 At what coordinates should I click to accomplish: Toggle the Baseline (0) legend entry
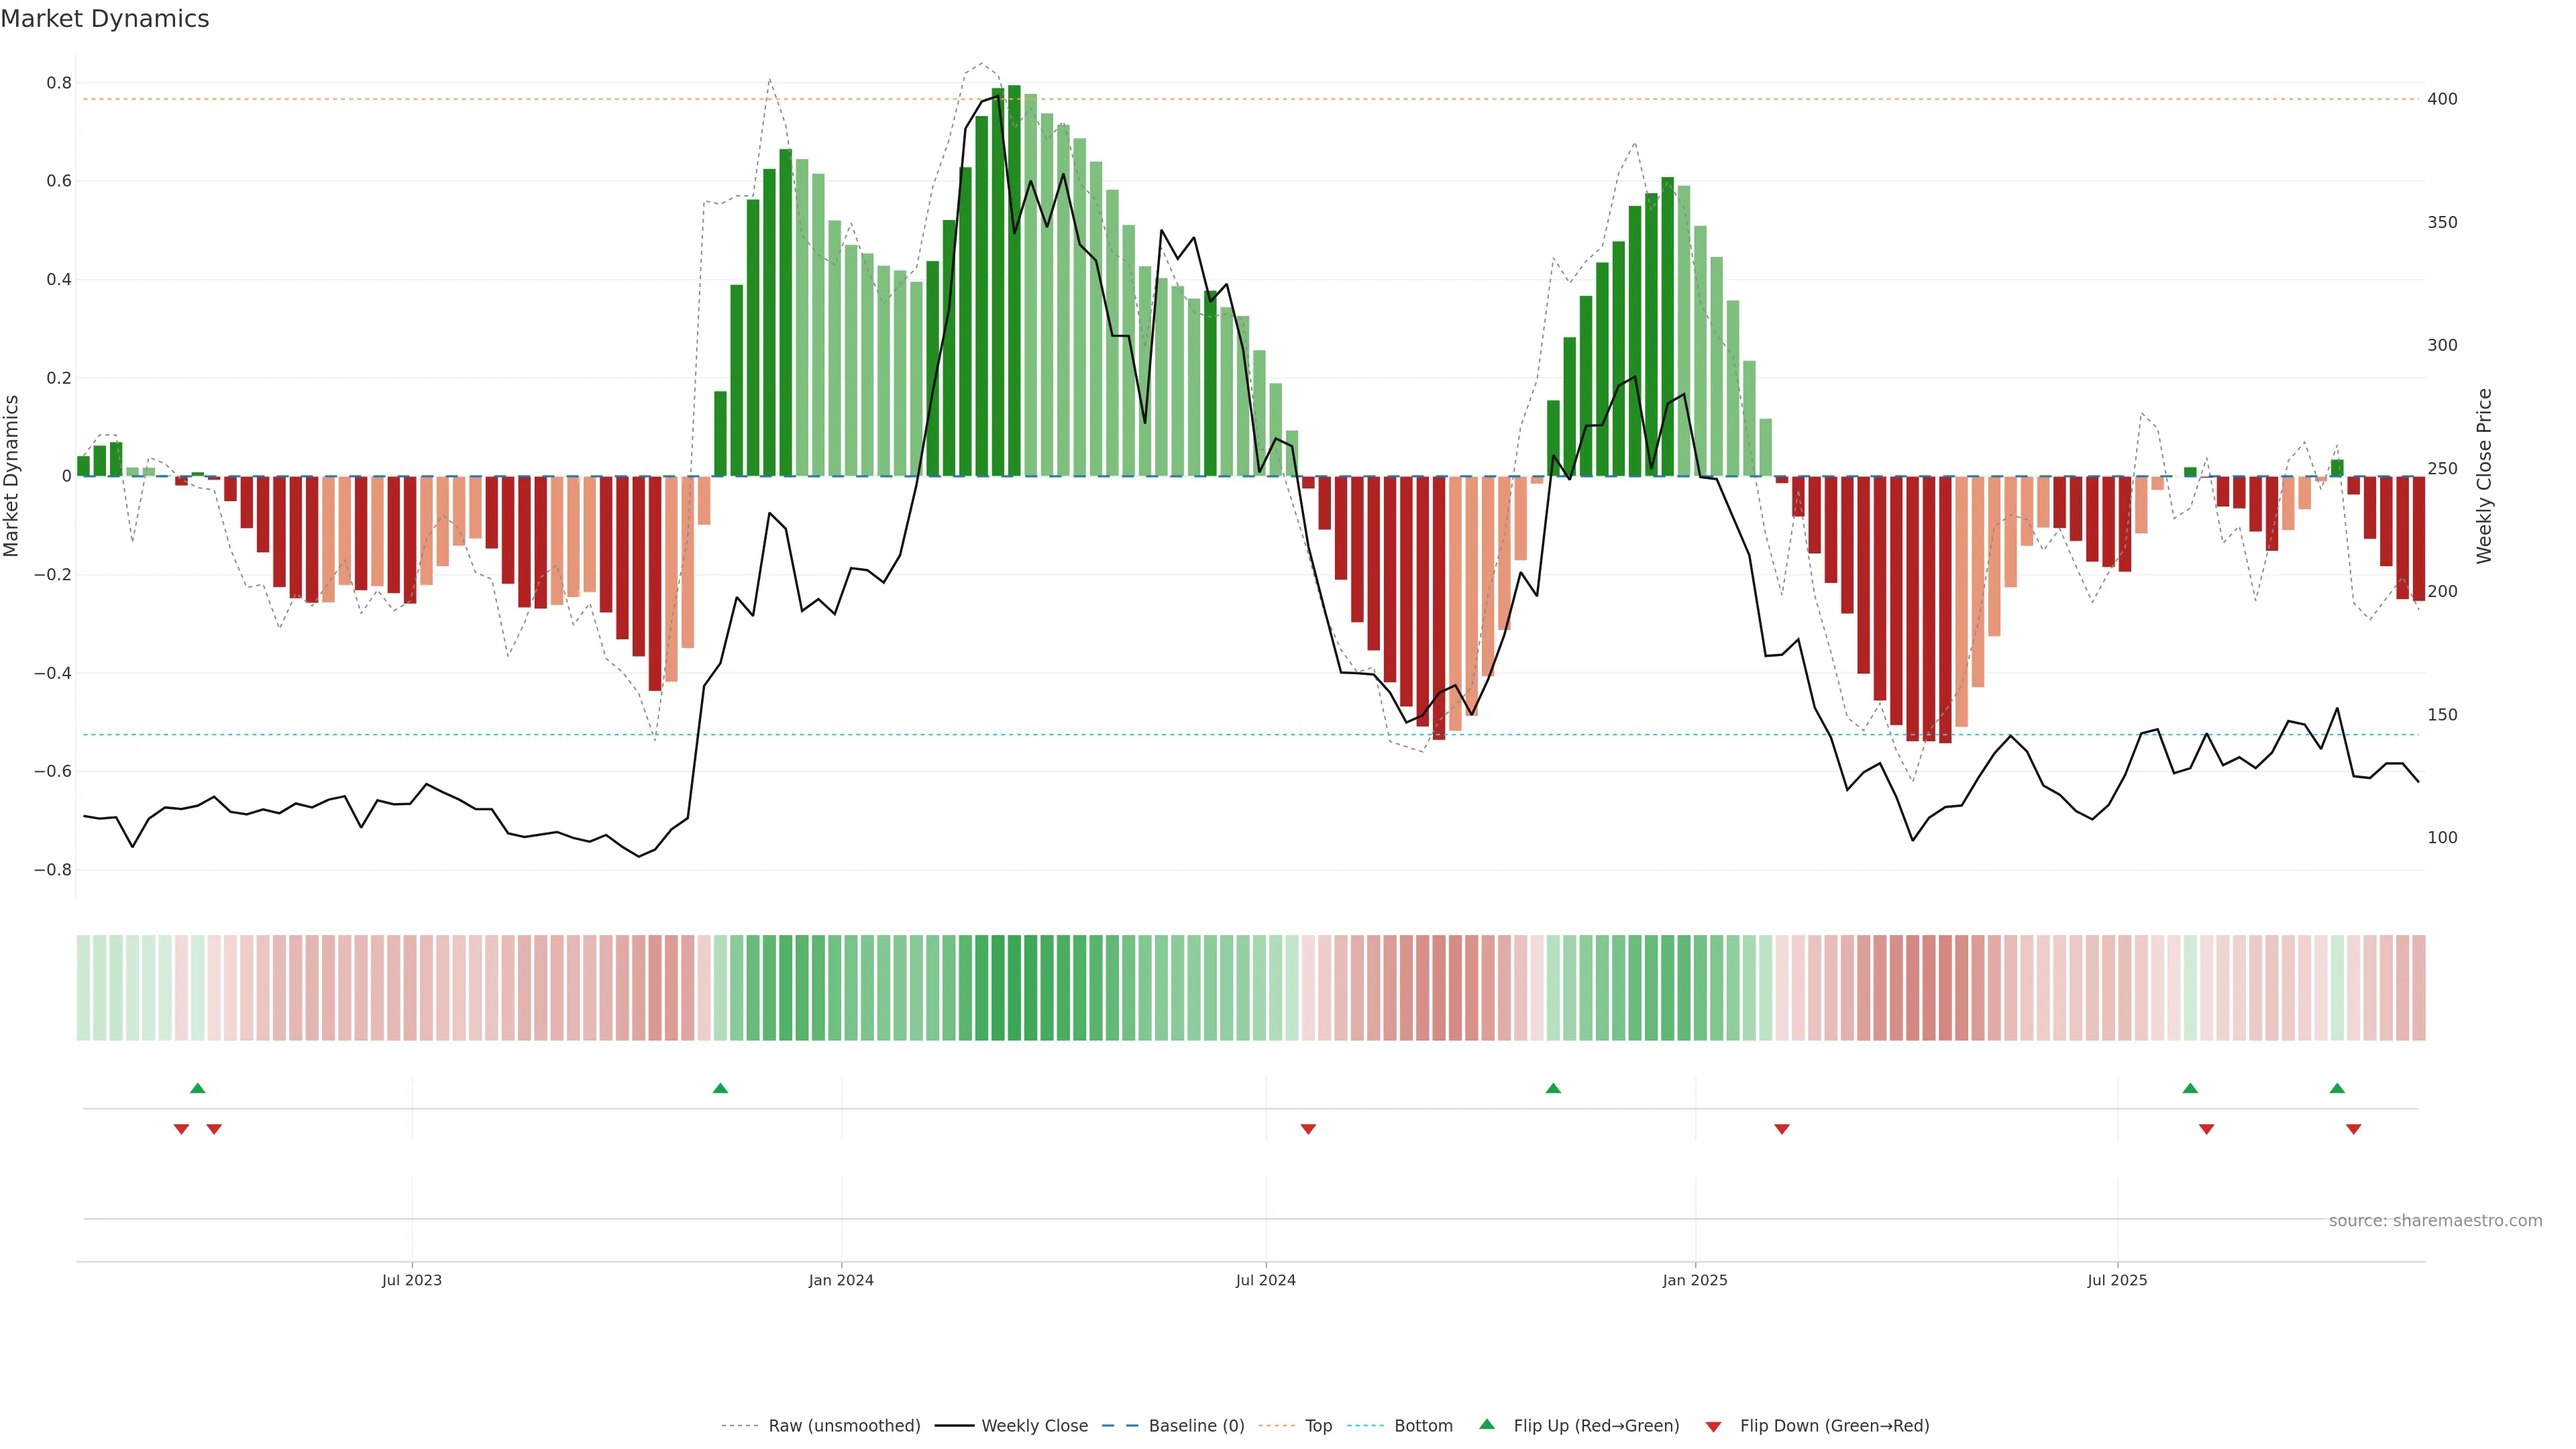coord(1196,1426)
